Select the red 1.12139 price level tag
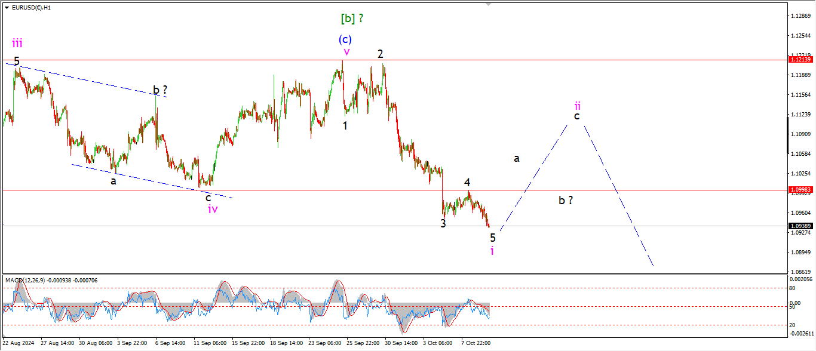Viewport: 816px width, 351px height. [x=799, y=60]
